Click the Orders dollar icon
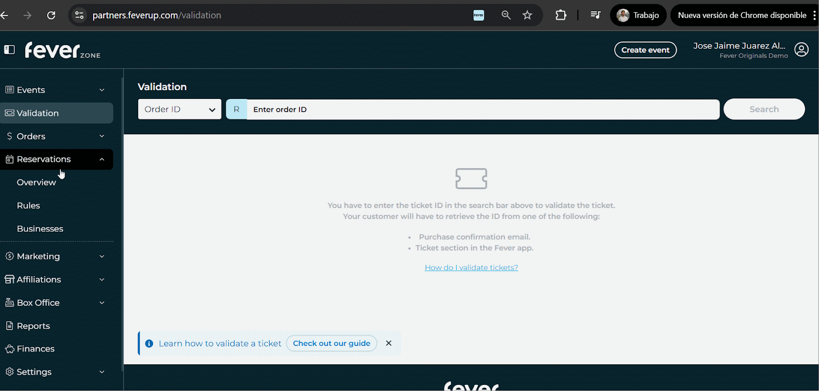This screenshot has height=391, width=819. (9, 136)
